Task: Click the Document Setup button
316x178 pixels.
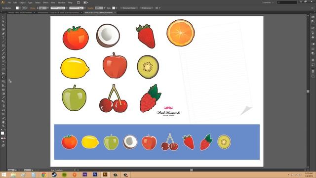Action: [129, 8]
